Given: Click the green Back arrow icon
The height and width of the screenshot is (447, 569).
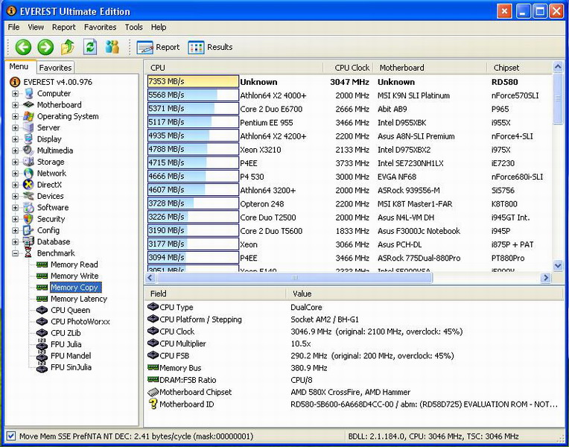Looking at the screenshot, I should pyautogui.click(x=23, y=47).
